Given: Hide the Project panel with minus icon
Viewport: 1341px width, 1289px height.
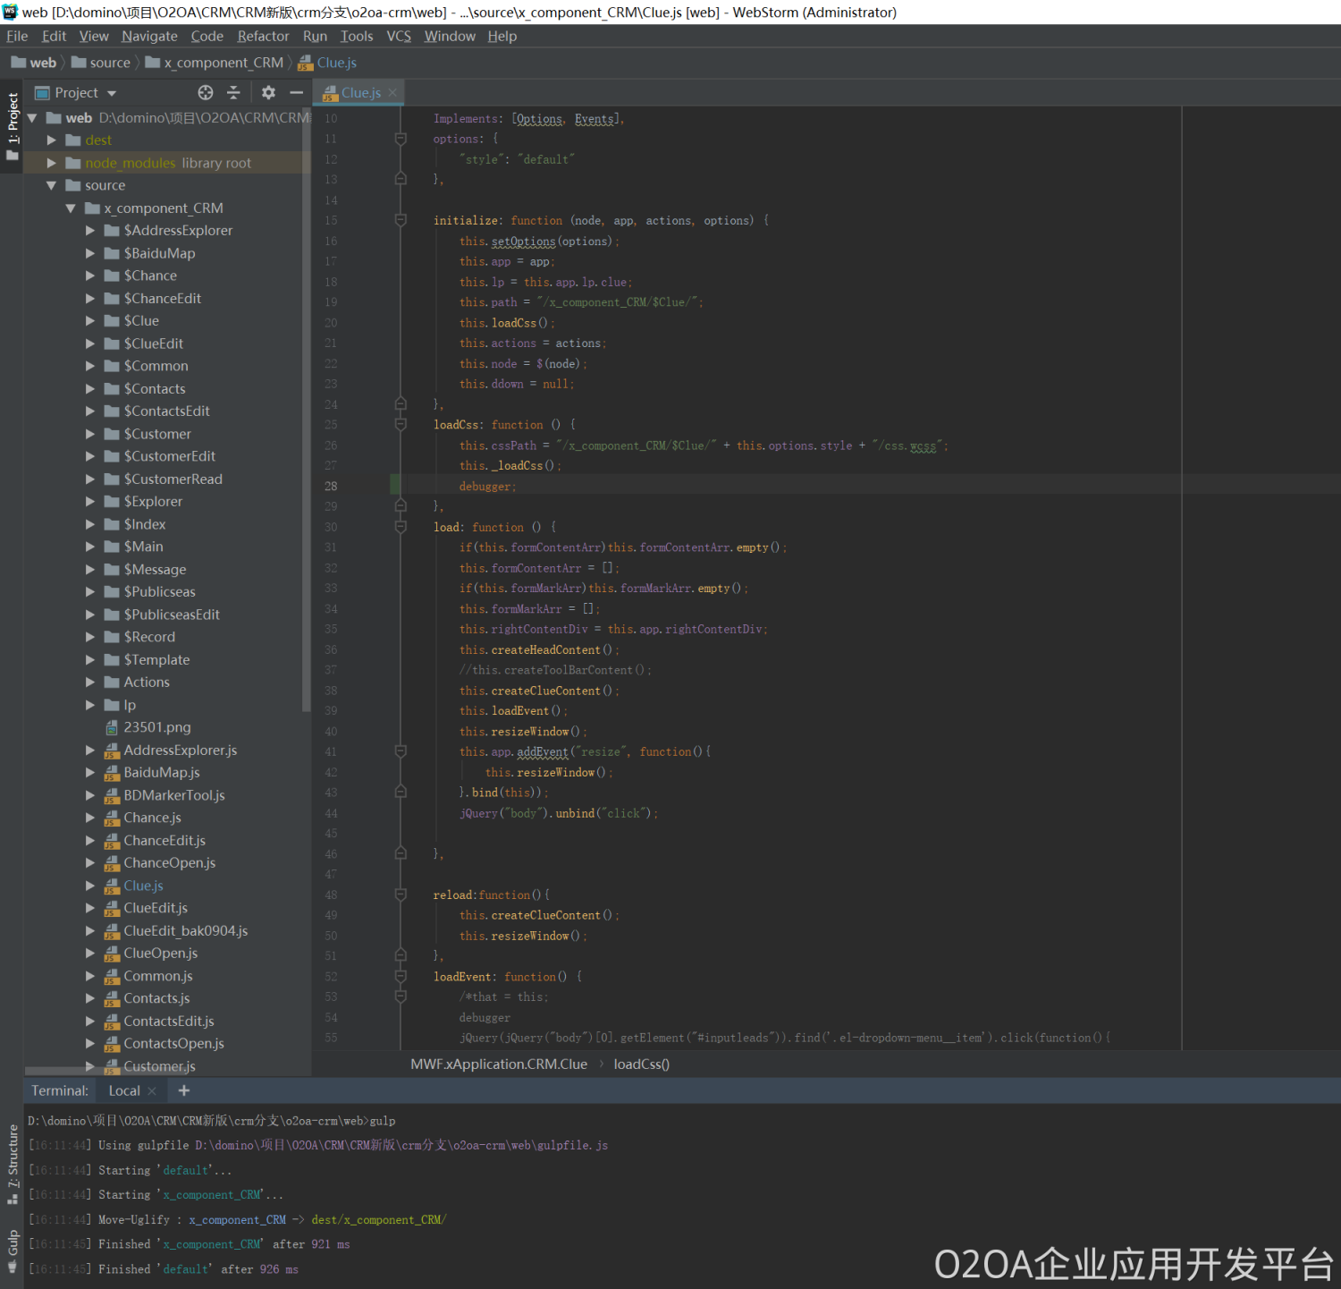Looking at the screenshot, I should coord(297,93).
